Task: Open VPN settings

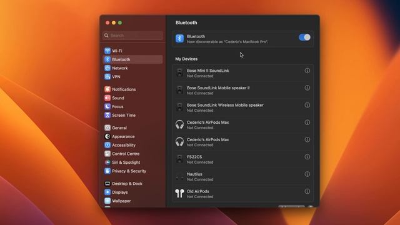Action: click(x=132, y=77)
